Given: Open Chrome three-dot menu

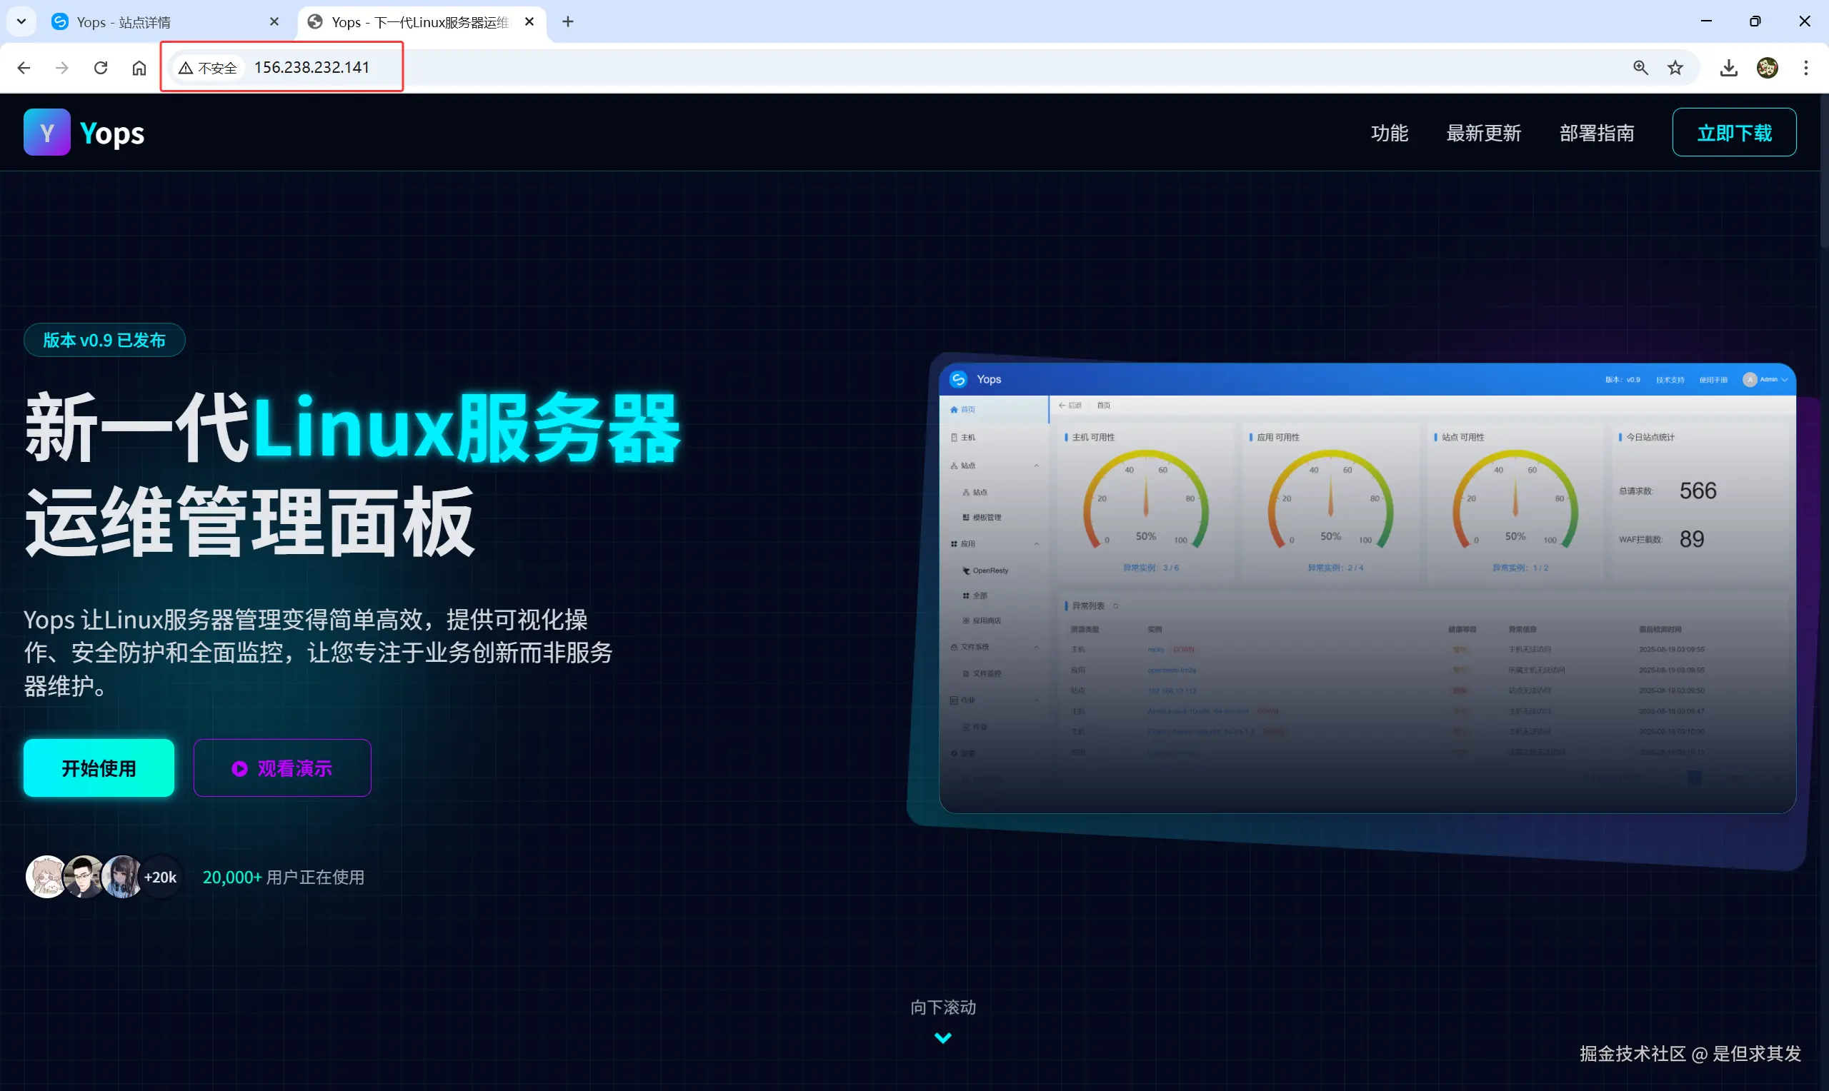Looking at the screenshot, I should (x=1805, y=68).
